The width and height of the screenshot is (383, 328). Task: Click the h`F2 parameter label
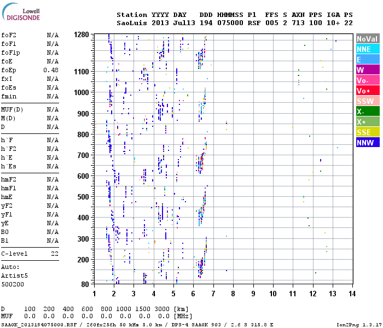(x=9, y=149)
